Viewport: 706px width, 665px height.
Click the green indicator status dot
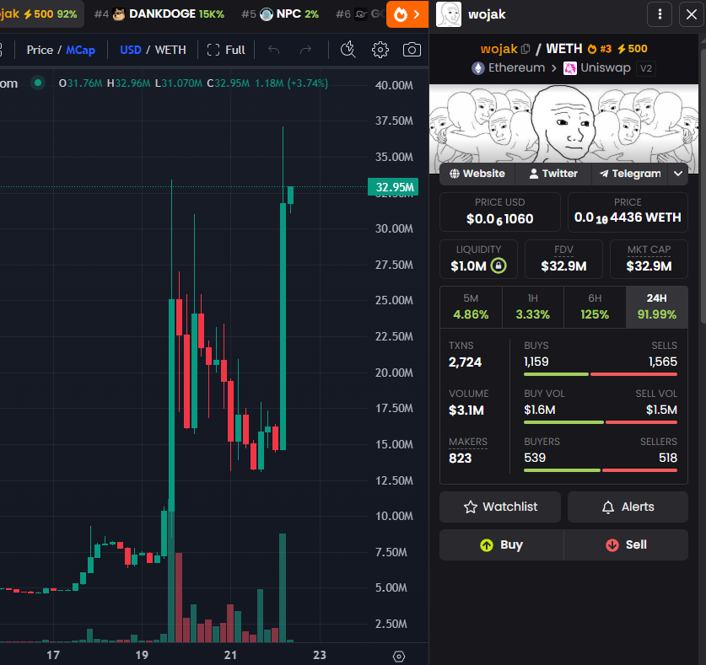pos(38,83)
